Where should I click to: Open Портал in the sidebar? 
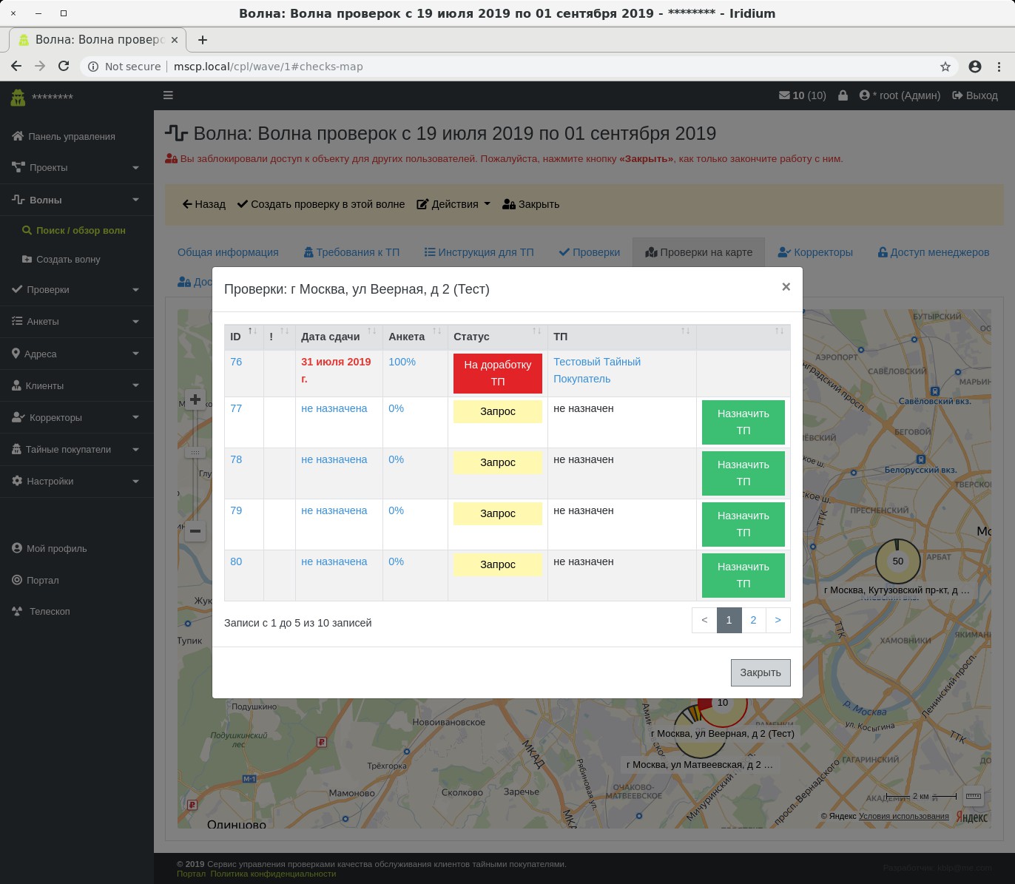coord(36,580)
